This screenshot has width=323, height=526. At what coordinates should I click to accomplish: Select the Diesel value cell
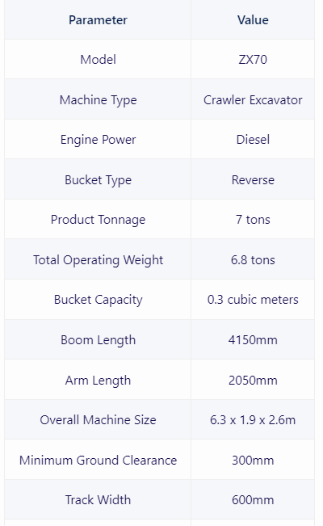pyautogui.click(x=253, y=140)
